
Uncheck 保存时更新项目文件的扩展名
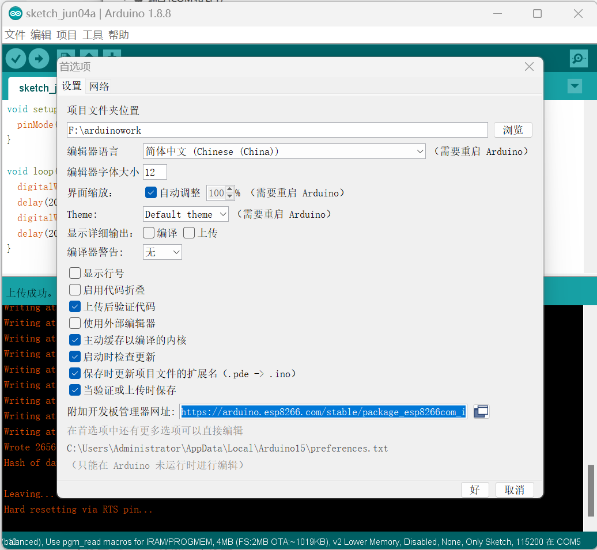click(75, 373)
